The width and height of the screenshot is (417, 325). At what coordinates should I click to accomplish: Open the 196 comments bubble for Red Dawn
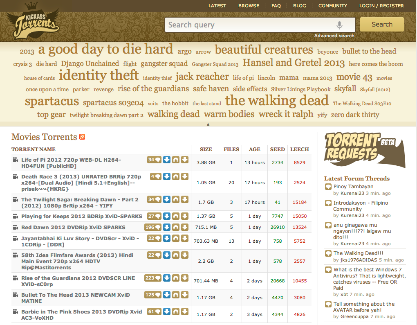(x=153, y=227)
